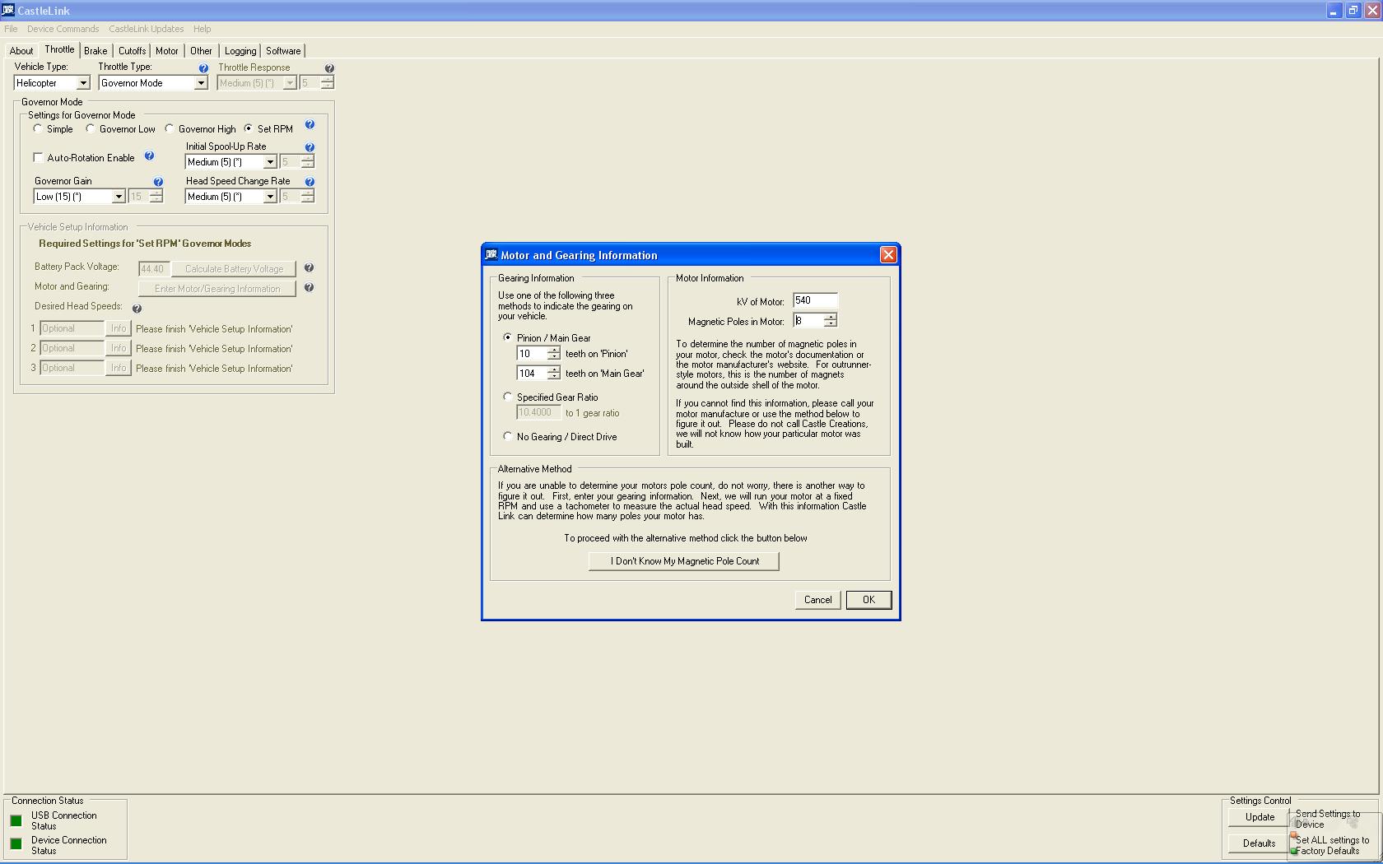Select Governor Low radio button
The height and width of the screenshot is (864, 1383).
pyautogui.click(x=91, y=128)
